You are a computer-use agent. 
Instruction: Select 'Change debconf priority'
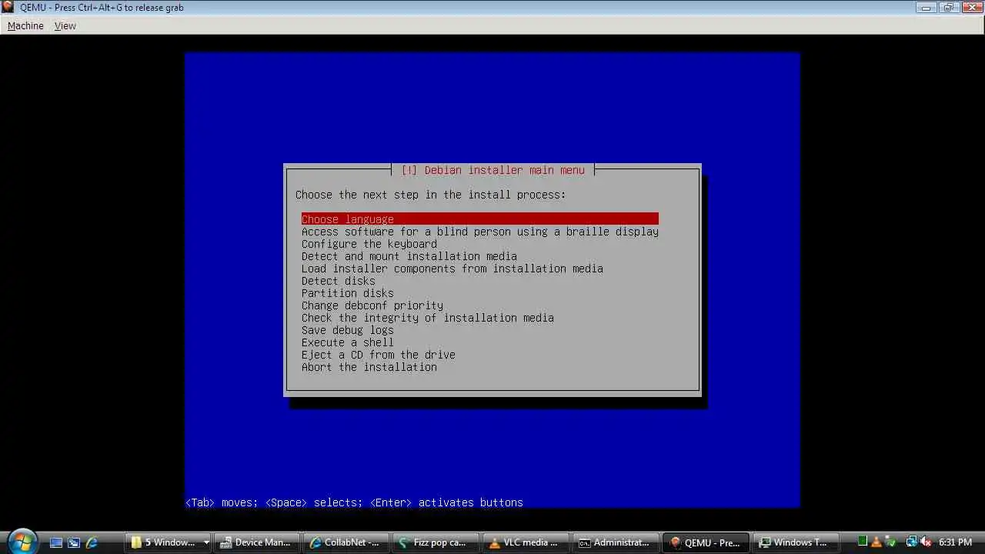(x=372, y=305)
